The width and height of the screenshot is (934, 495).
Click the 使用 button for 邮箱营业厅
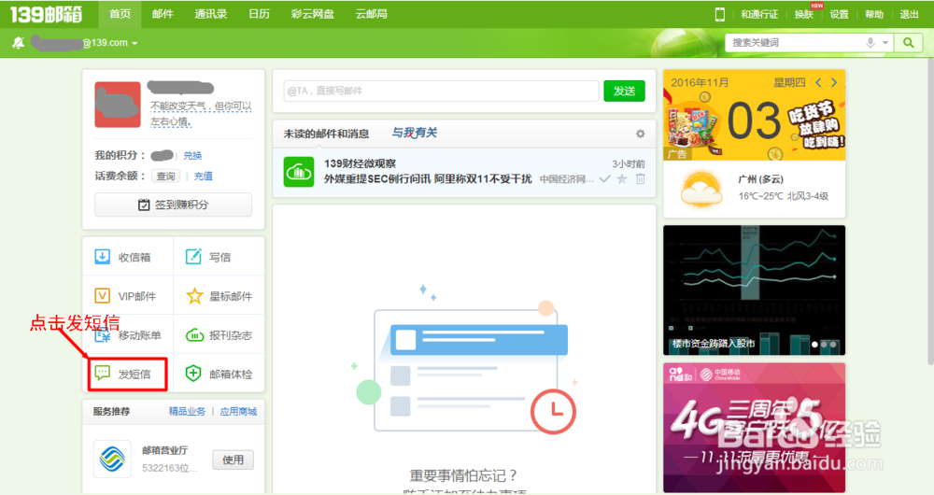(233, 460)
